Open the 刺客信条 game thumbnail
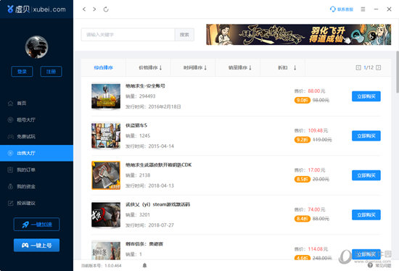Image resolution: width=399 pixels, height=271 pixels. click(106, 251)
